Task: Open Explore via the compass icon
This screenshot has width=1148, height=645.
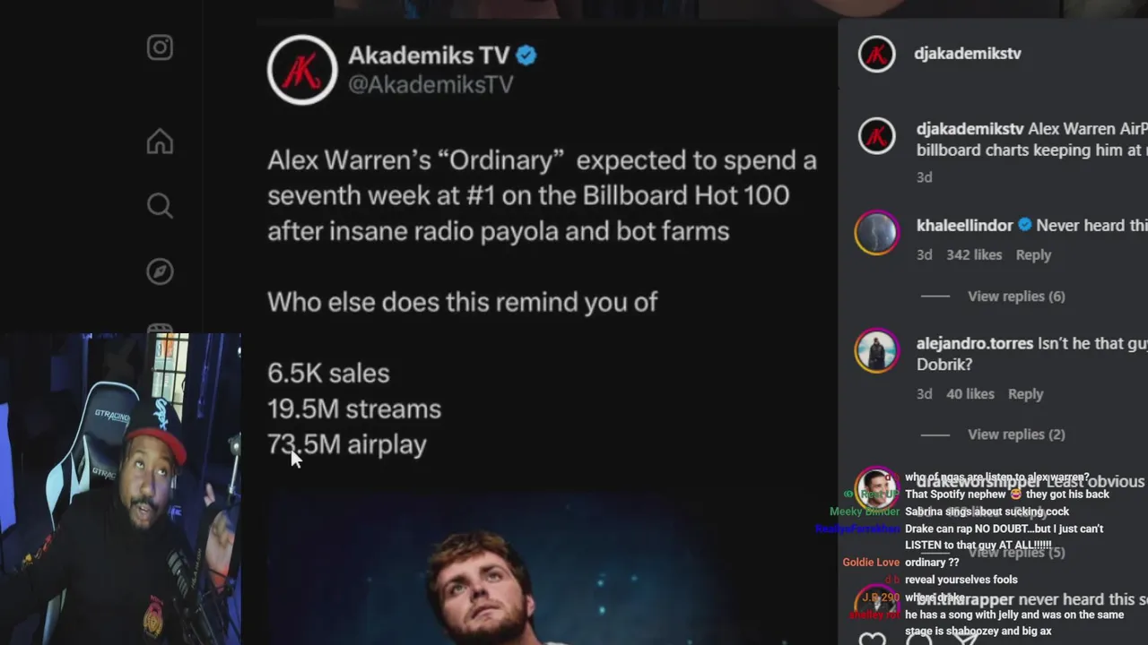Action: tap(160, 271)
